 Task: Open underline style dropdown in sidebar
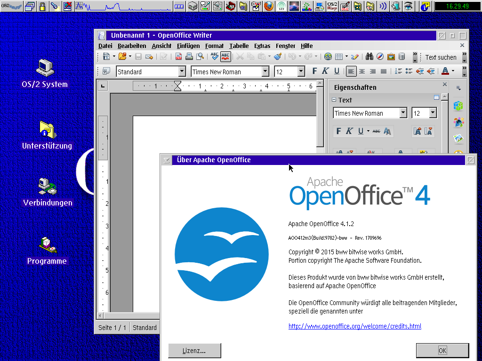tap(368, 132)
